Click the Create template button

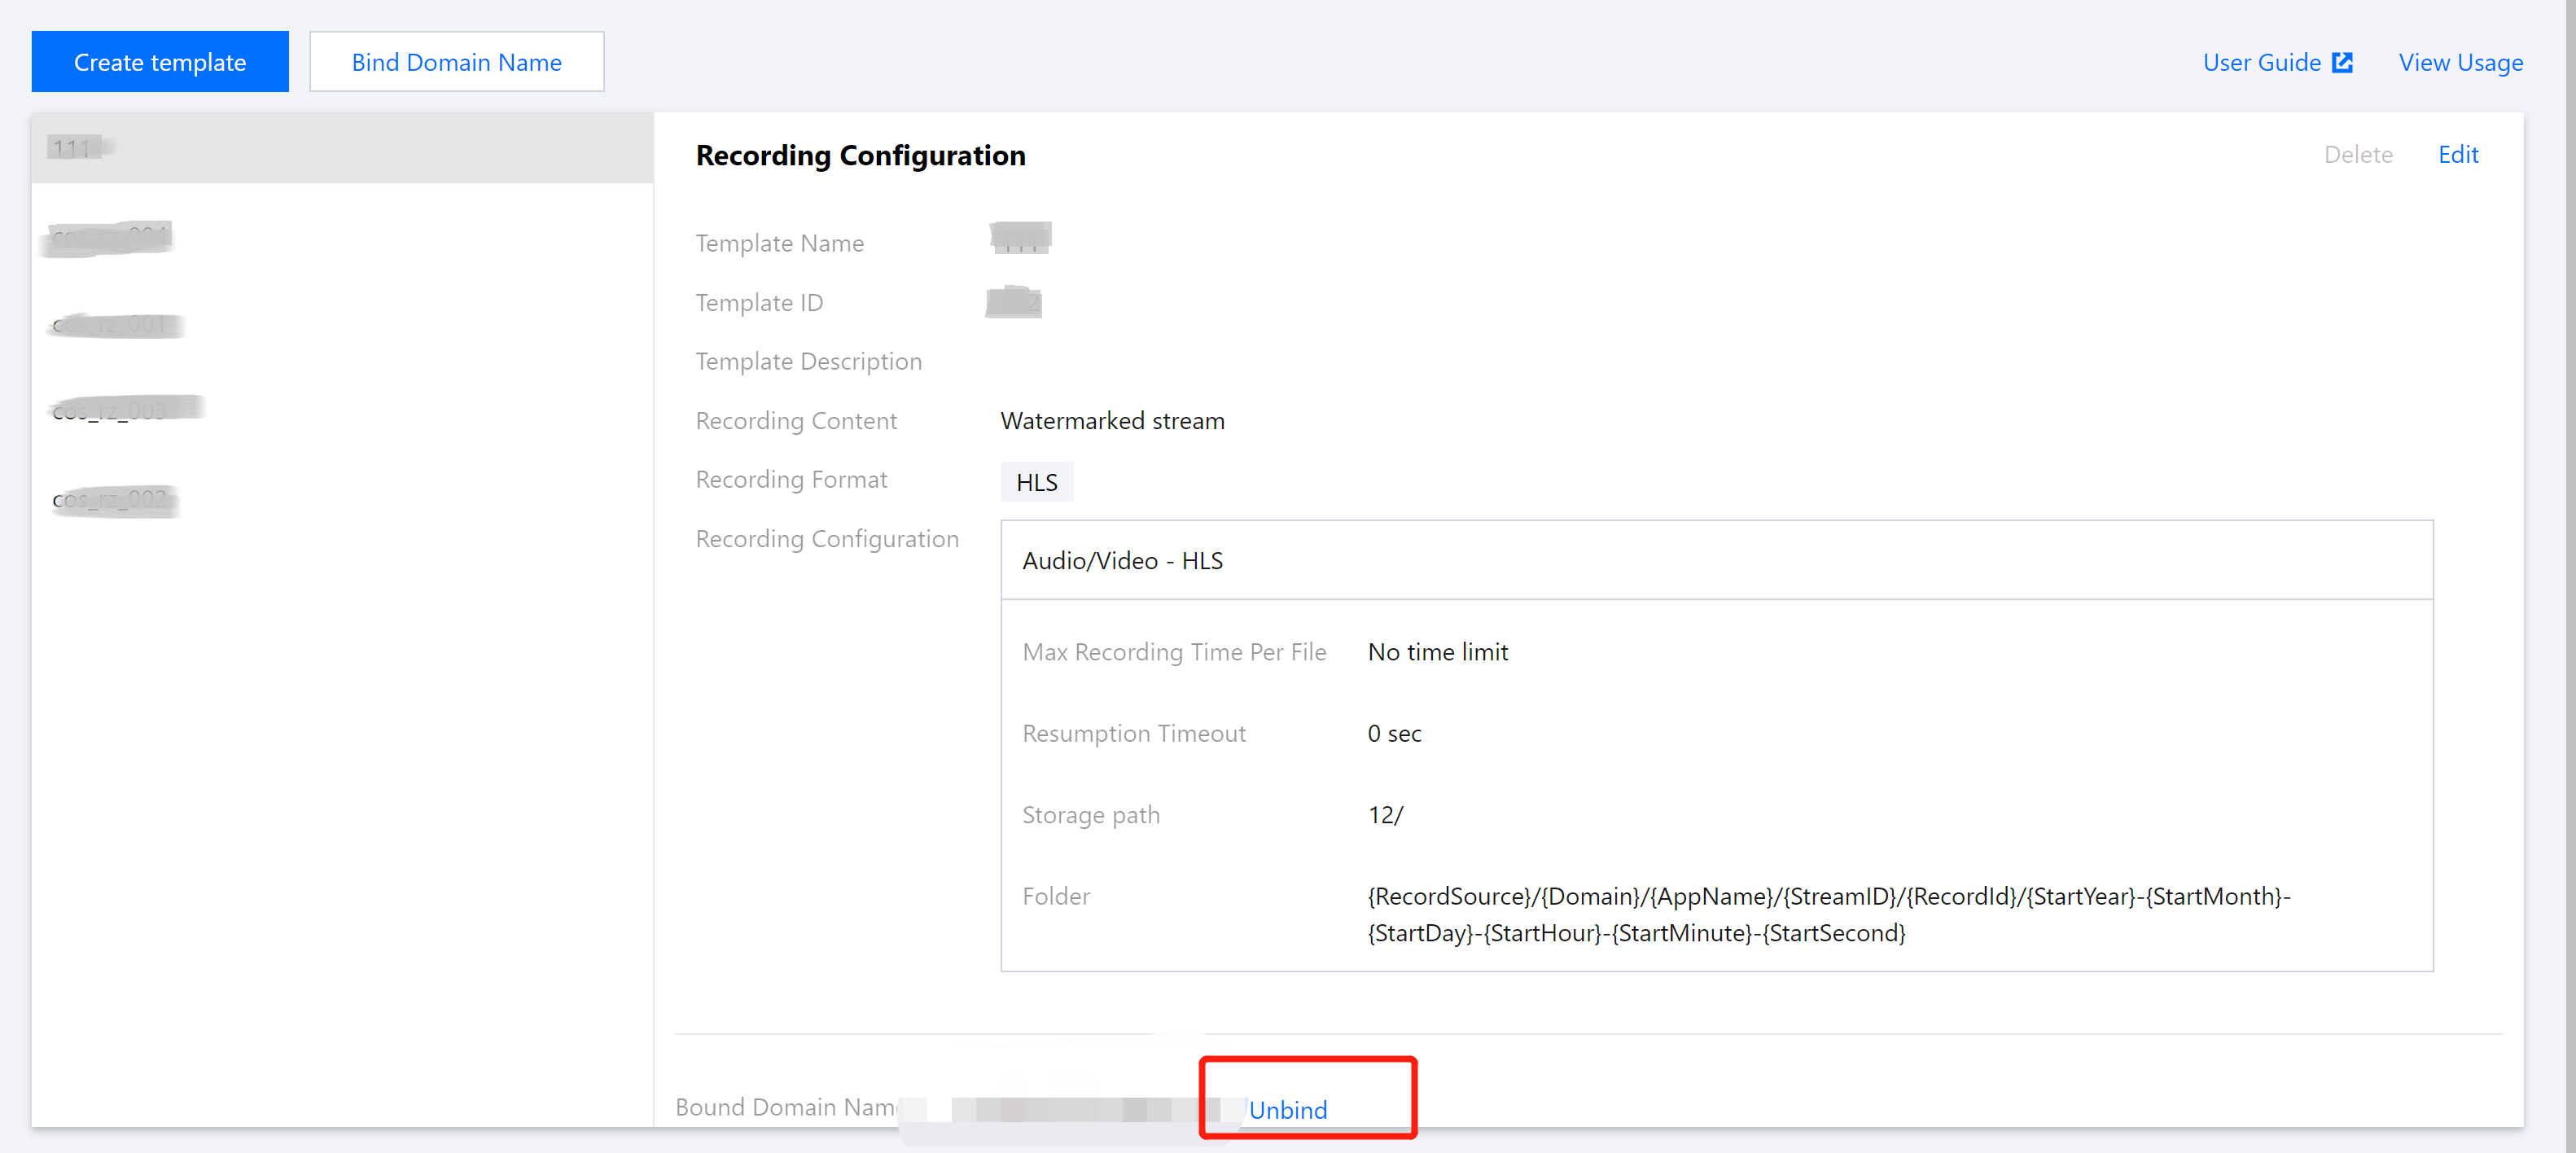[159, 61]
